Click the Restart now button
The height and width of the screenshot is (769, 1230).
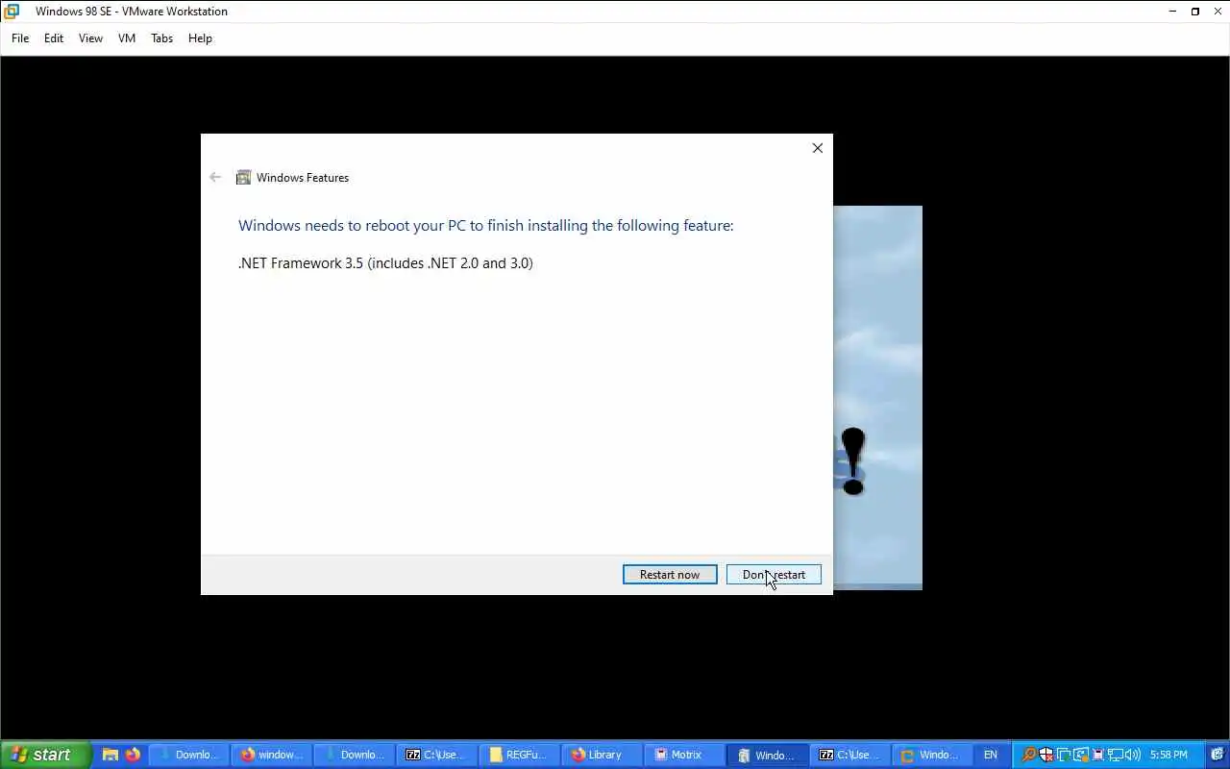tap(670, 575)
